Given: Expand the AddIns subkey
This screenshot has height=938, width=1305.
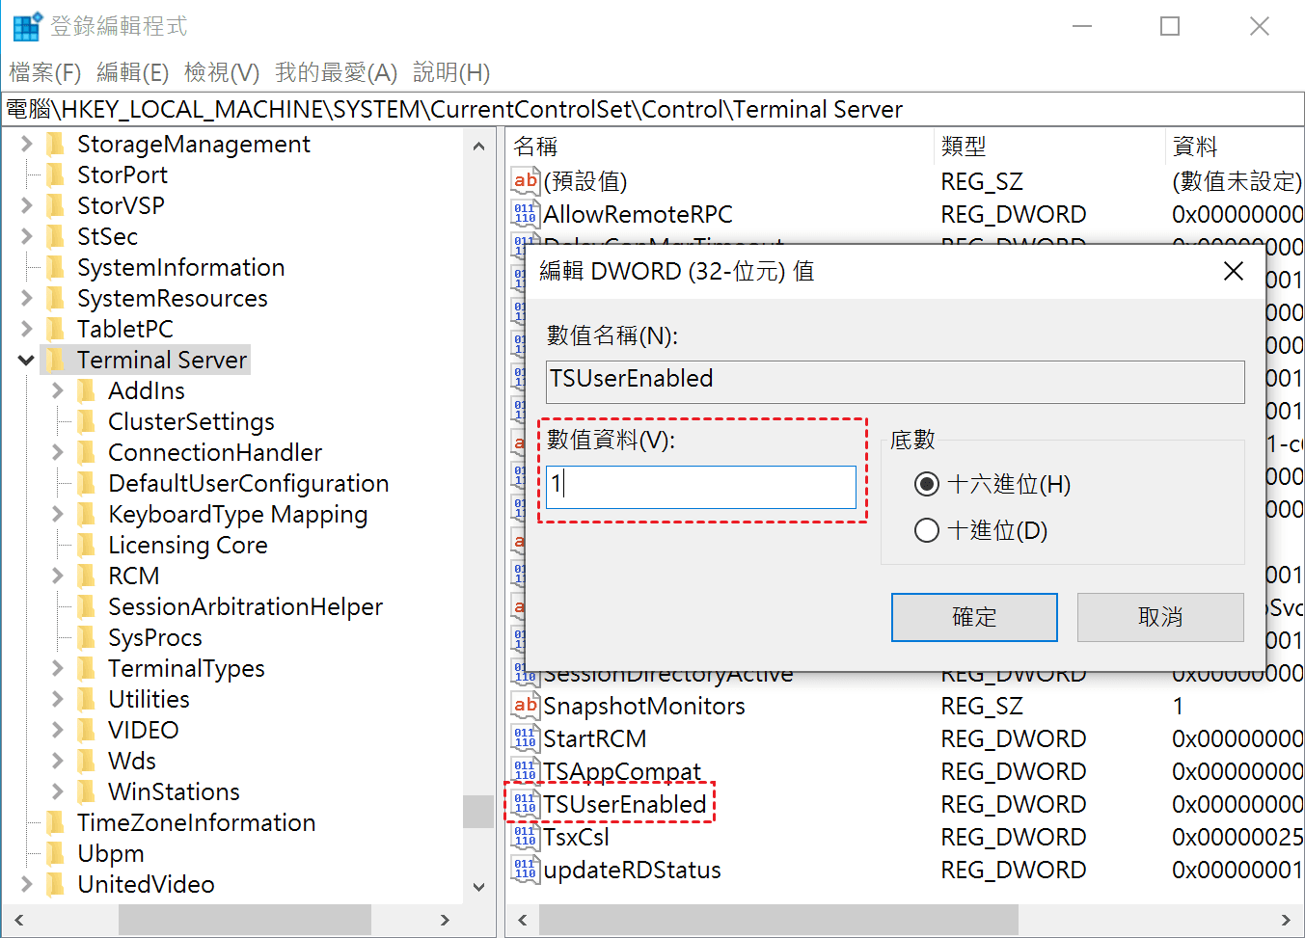Looking at the screenshot, I should [x=57, y=391].
